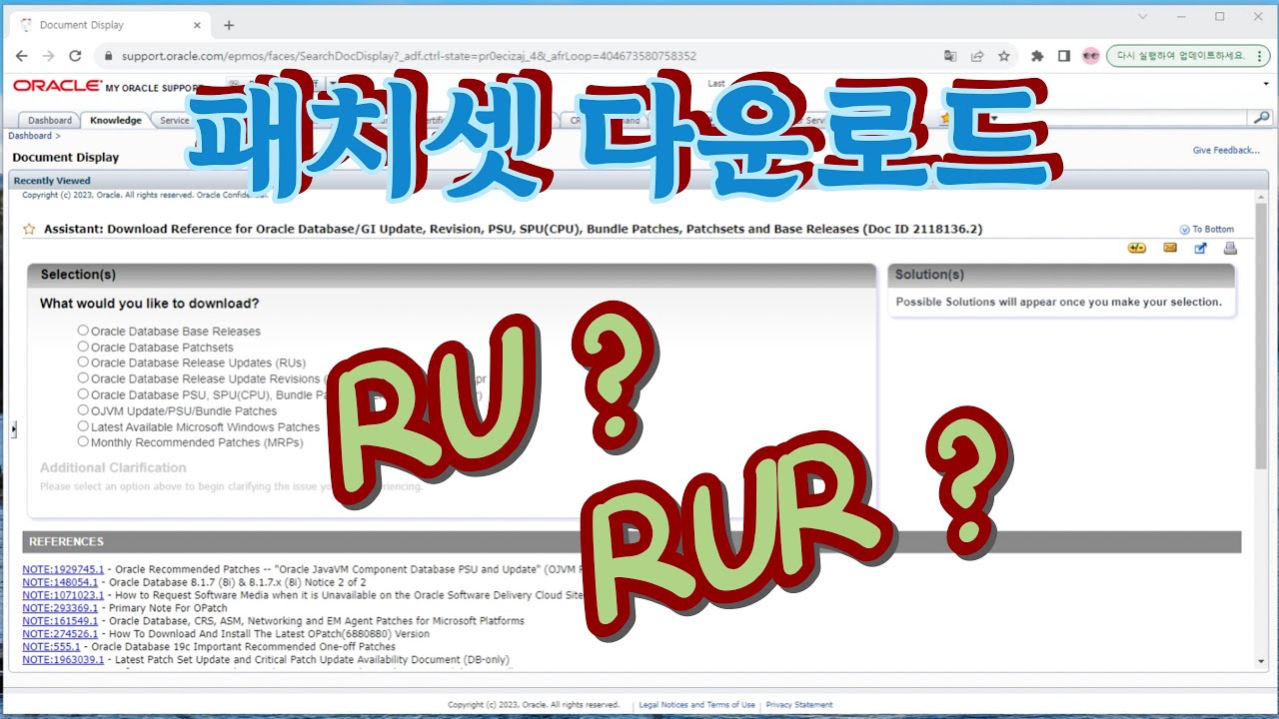Open the Chrome extensions puzzle icon
The width and height of the screenshot is (1279, 719).
click(1037, 56)
